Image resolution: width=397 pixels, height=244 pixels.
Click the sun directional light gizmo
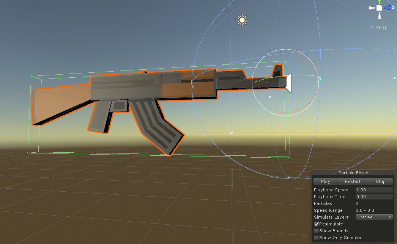[x=242, y=20]
